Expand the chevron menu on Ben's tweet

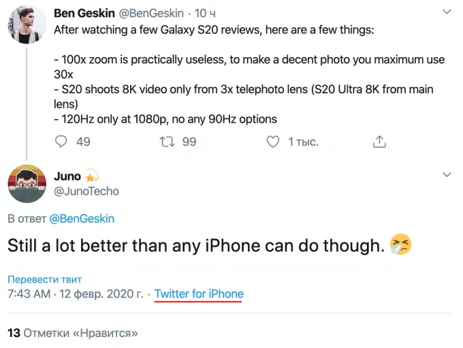click(447, 12)
